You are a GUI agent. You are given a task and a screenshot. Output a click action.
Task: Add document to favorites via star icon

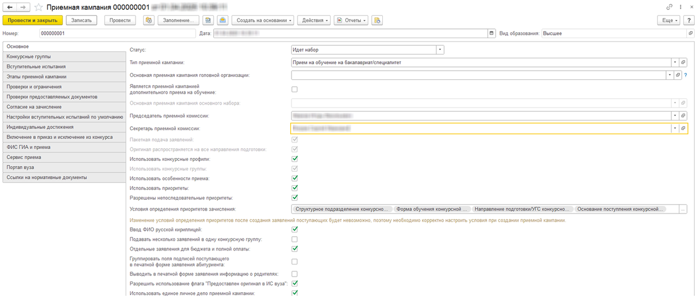click(37, 7)
